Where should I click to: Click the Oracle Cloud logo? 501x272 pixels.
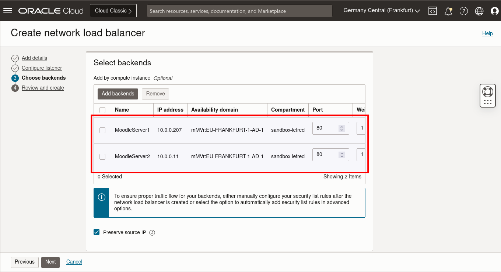click(x=51, y=10)
